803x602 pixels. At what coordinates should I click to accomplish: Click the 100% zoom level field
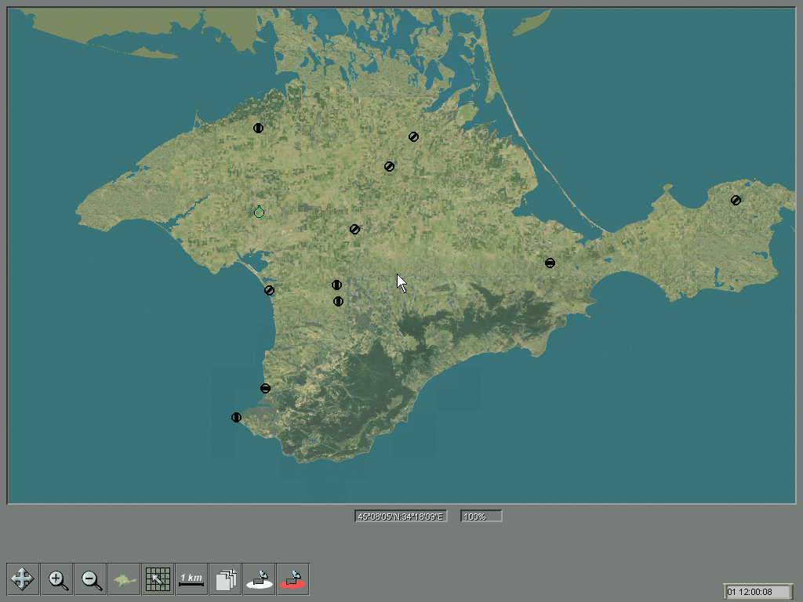480,517
